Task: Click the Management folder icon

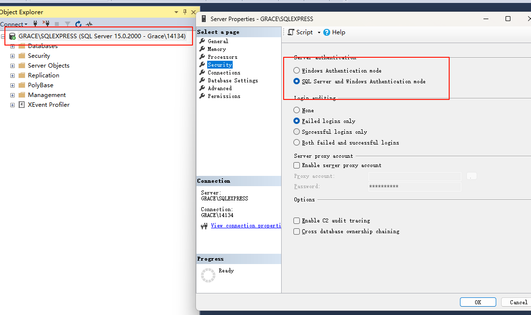Action: 22,95
